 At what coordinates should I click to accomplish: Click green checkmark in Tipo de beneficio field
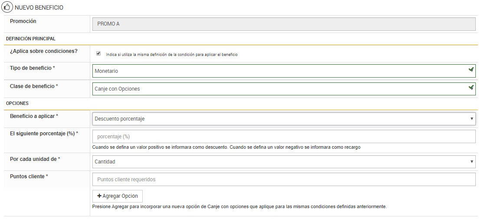[471, 70]
